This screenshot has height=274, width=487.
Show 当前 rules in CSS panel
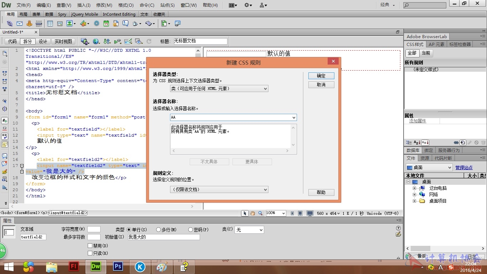pyautogui.click(x=426, y=53)
